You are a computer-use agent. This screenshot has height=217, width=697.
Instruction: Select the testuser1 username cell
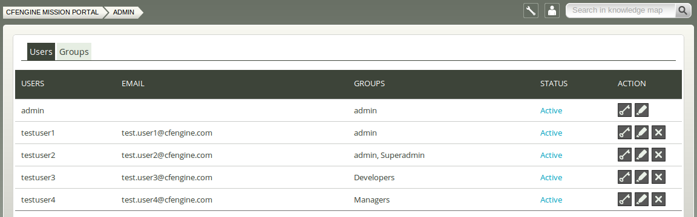pos(38,133)
